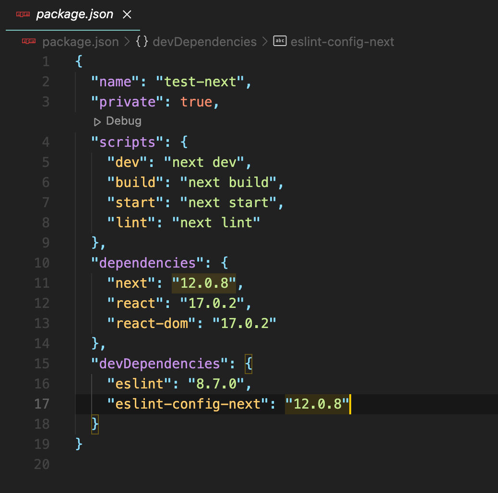Click line number 15 in gutter
Viewport: 498px width, 493px height.
tap(42, 364)
